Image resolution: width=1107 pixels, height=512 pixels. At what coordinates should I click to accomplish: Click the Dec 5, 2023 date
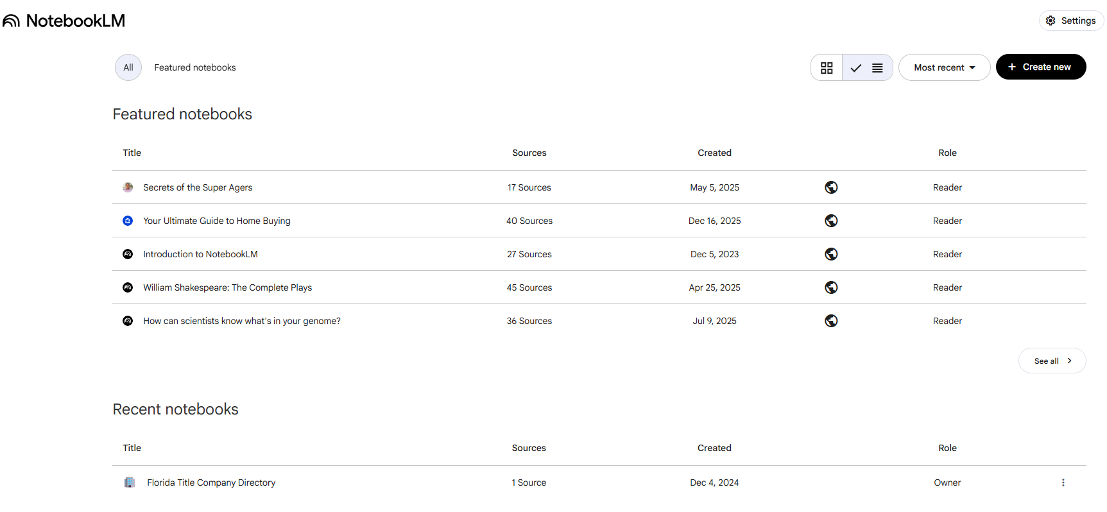(714, 254)
